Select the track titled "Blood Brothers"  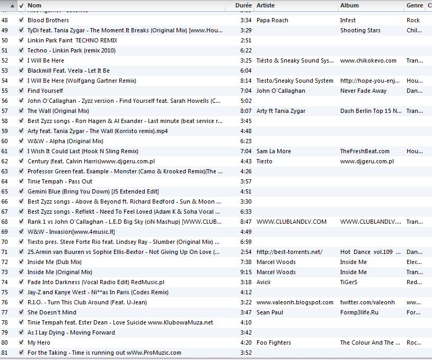point(48,20)
